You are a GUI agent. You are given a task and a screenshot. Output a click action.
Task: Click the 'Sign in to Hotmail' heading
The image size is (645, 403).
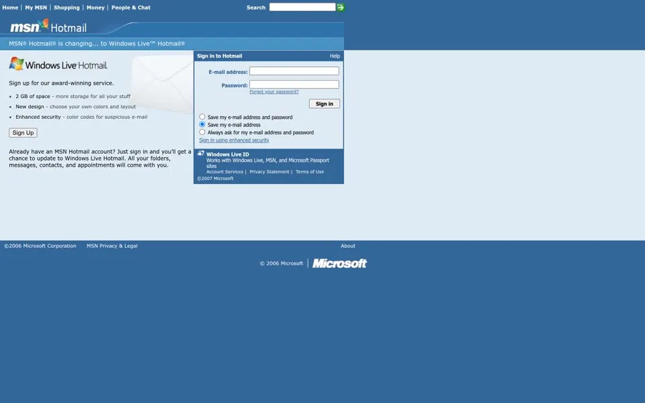pyautogui.click(x=220, y=56)
